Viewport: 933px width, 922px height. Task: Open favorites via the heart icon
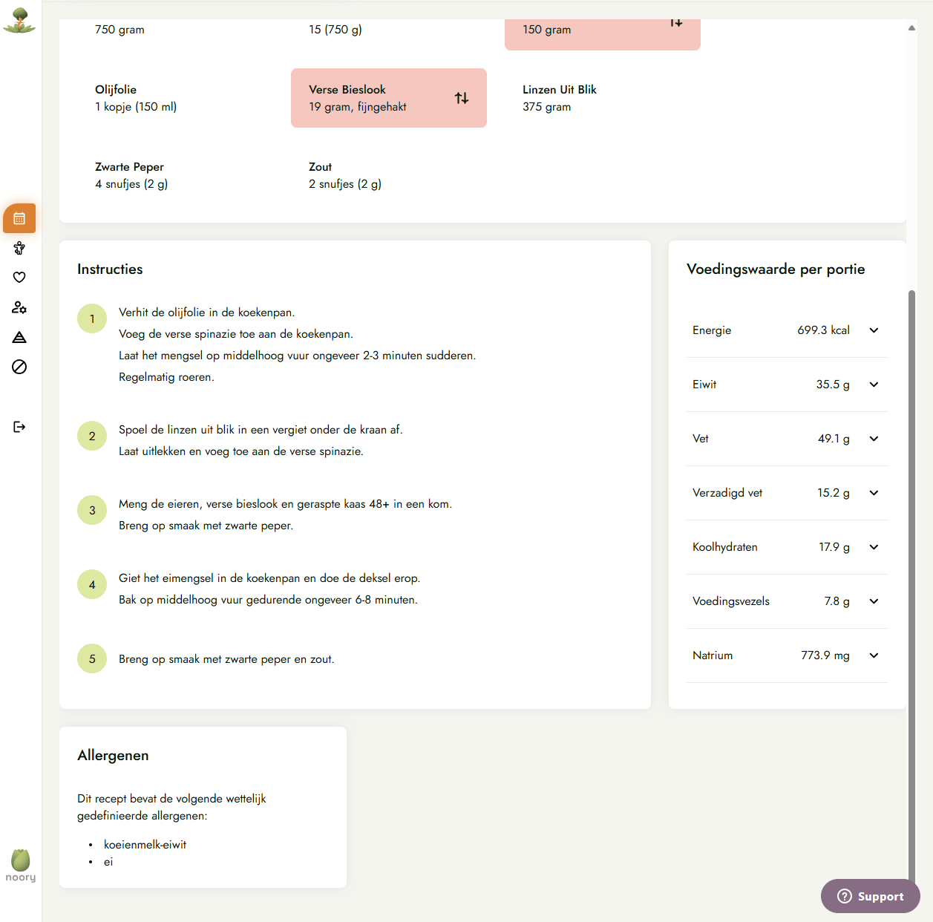tap(19, 277)
